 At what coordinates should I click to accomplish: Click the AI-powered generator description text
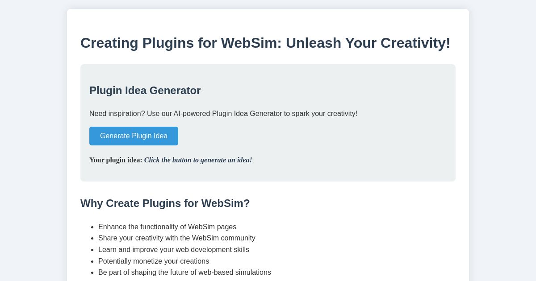(x=223, y=114)
